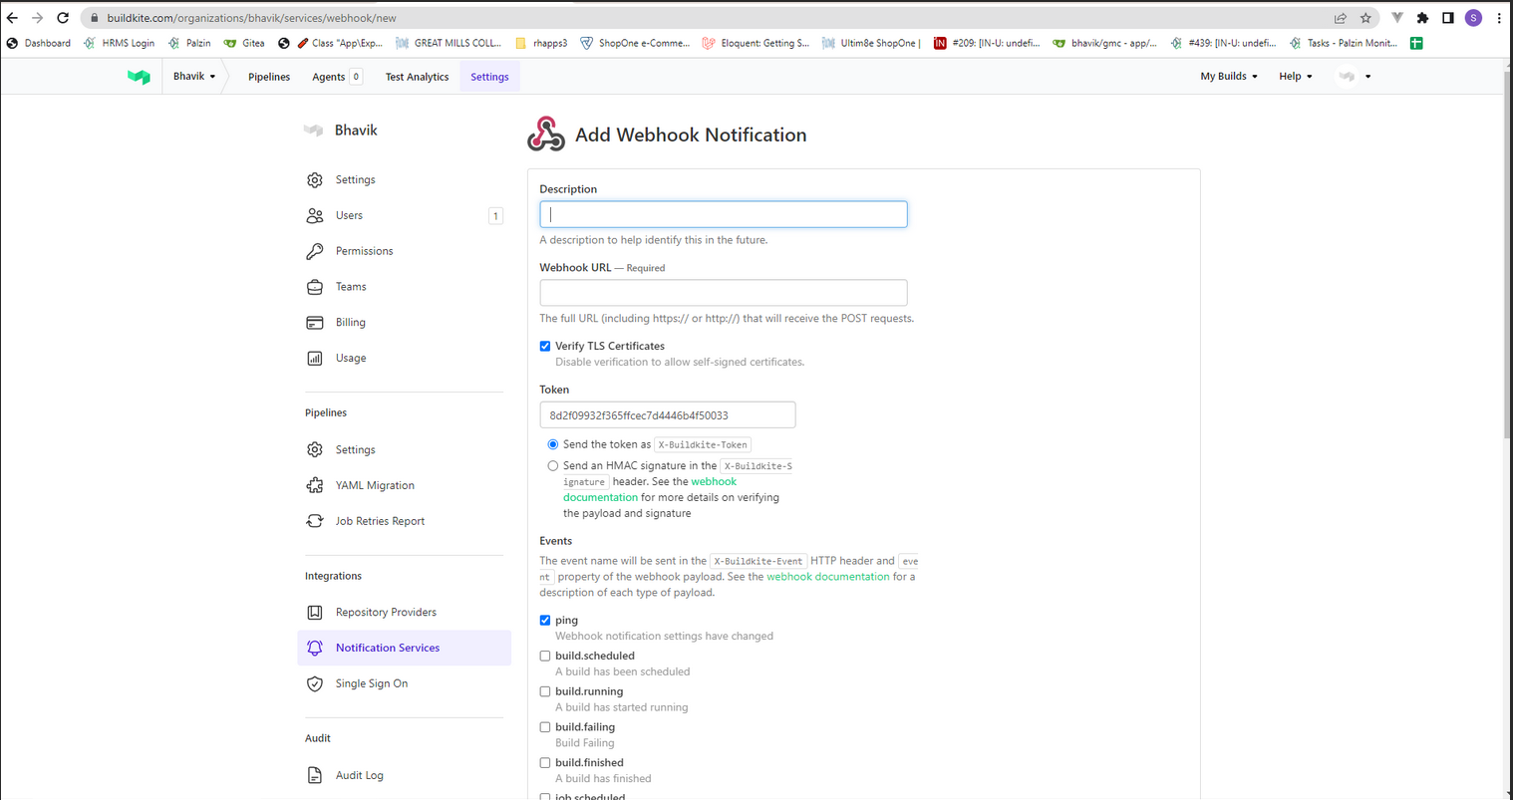Viewport: 1513px width, 800px height.
Task: Enable the build.scheduled event
Action: (x=545, y=657)
